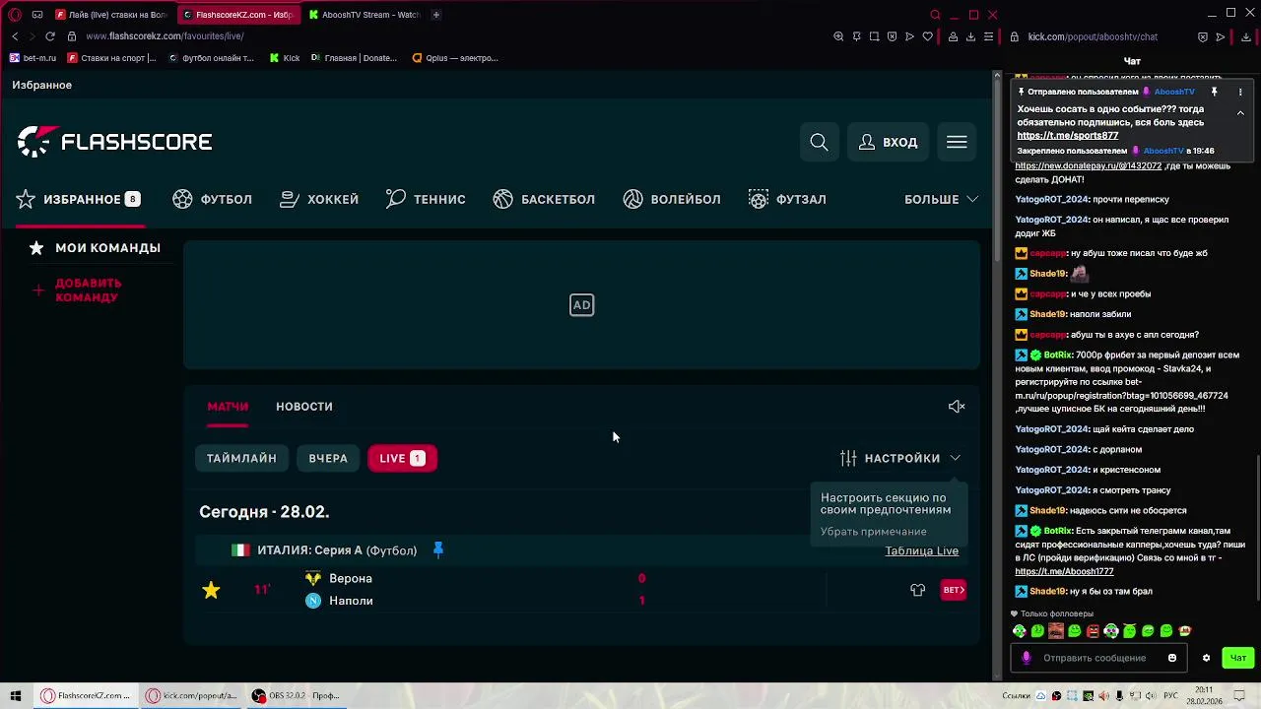Open the downloads icon in main browser toolbar
Viewport: 1261px width, 709px height.
(x=970, y=36)
